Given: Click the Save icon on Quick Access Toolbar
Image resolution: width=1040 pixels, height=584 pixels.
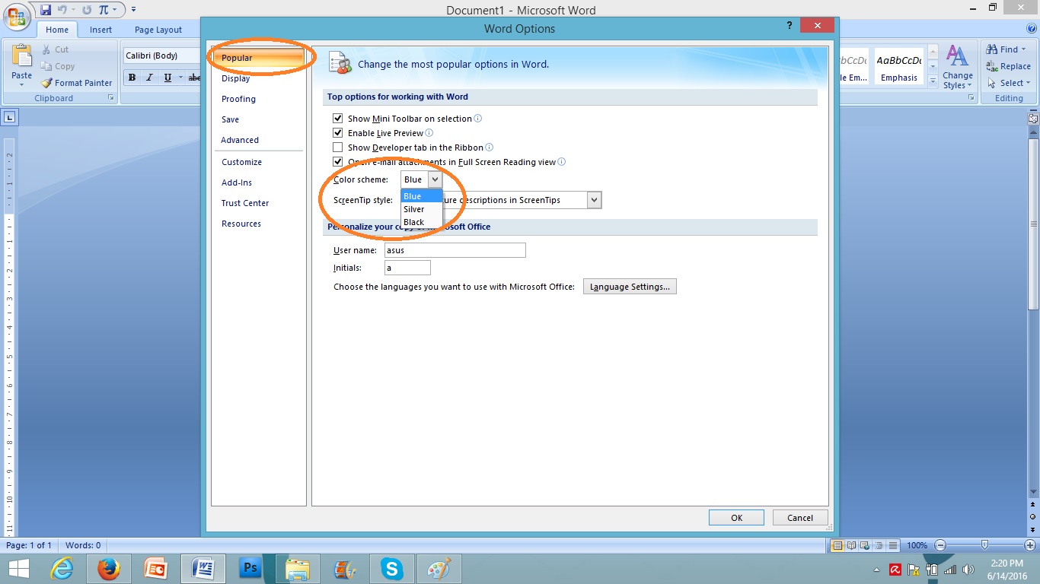Looking at the screenshot, I should pyautogui.click(x=46, y=8).
